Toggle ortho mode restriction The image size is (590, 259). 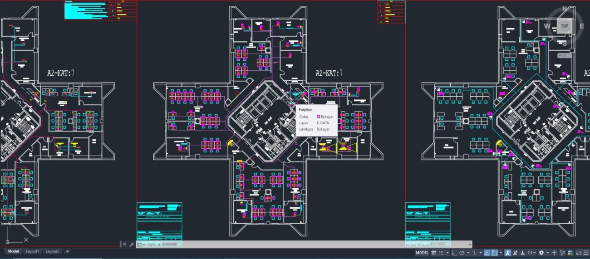pyautogui.click(x=454, y=253)
